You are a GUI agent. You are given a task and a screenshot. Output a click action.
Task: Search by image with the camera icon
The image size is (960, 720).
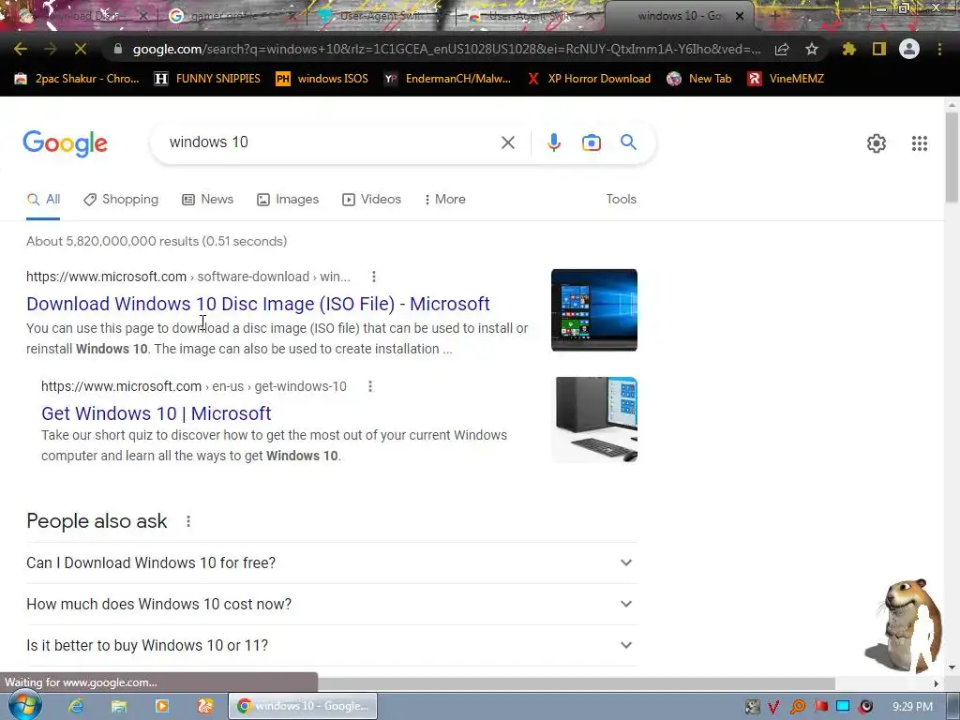pyautogui.click(x=592, y=142)
